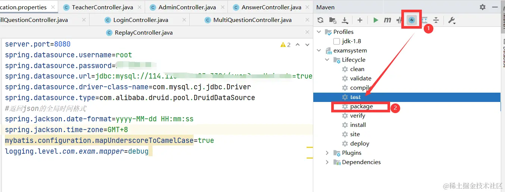Select the deploy lifecycle goal
Image resolution: width=505 pixels, height=192 pixels.
click(x=360, y=144)
